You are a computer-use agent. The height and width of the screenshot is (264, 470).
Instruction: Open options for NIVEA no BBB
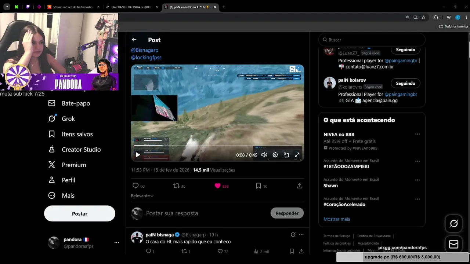point(417,134)
